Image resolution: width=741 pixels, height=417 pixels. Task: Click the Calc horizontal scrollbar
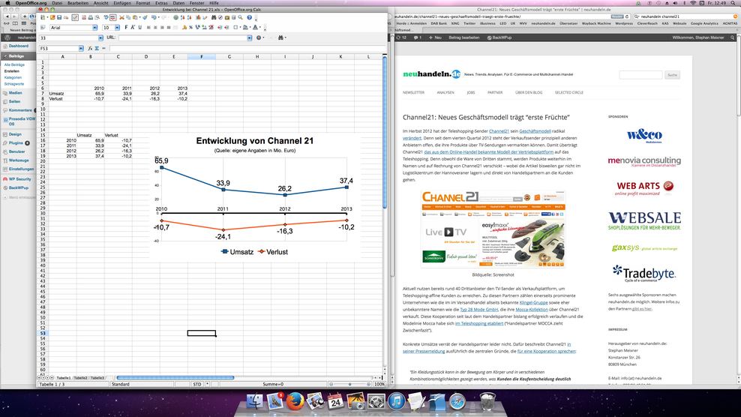(x=175, y=378)
